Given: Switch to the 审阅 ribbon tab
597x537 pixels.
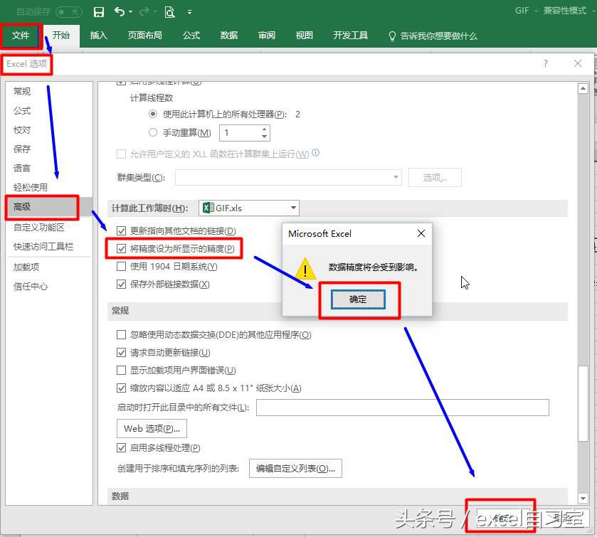Looking at the screenshot, I should [x=267, y=36].
